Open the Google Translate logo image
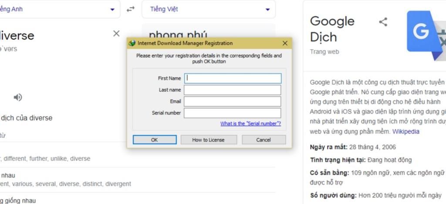The width and height of the screenshot is (446, 204). coord(426,35)
